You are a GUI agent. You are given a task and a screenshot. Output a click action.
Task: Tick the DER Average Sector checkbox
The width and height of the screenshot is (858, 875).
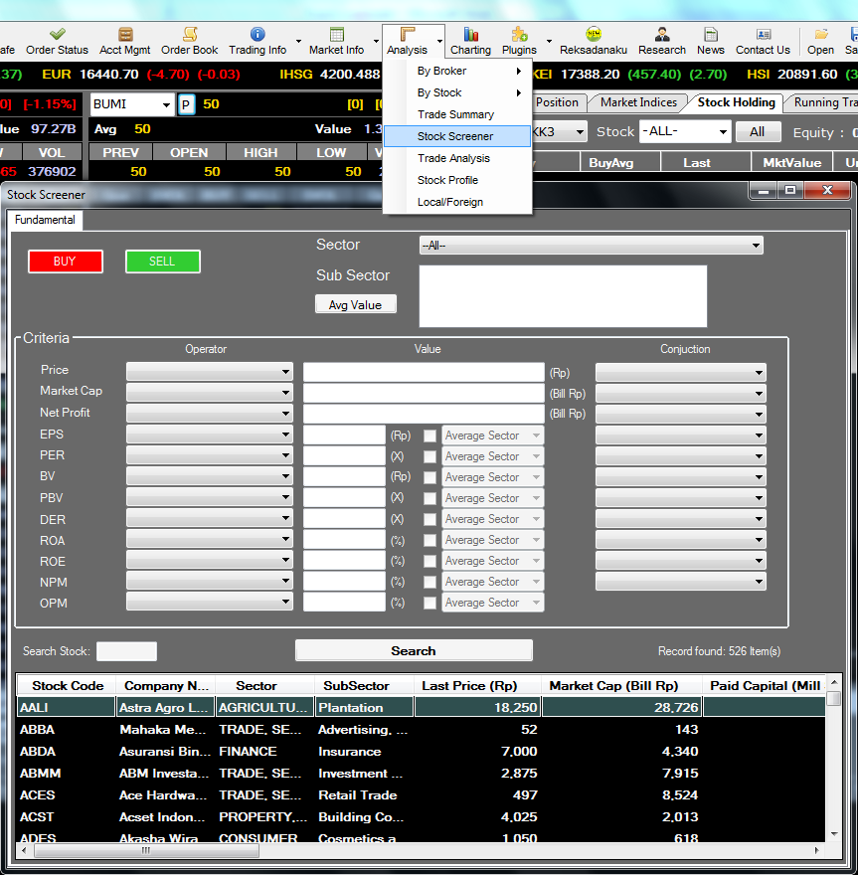[429, 519]
